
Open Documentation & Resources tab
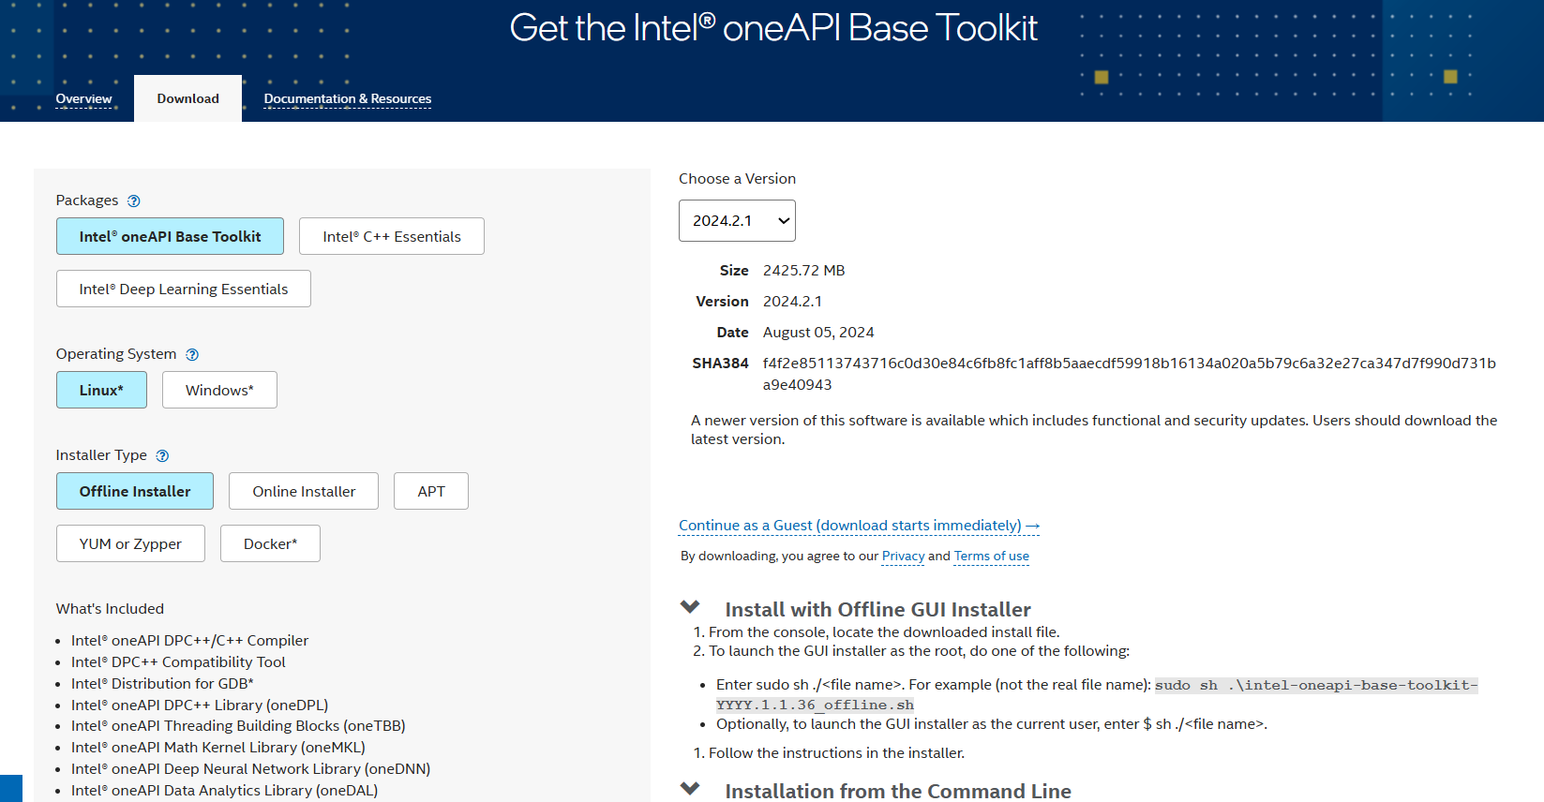pos(347,98)
